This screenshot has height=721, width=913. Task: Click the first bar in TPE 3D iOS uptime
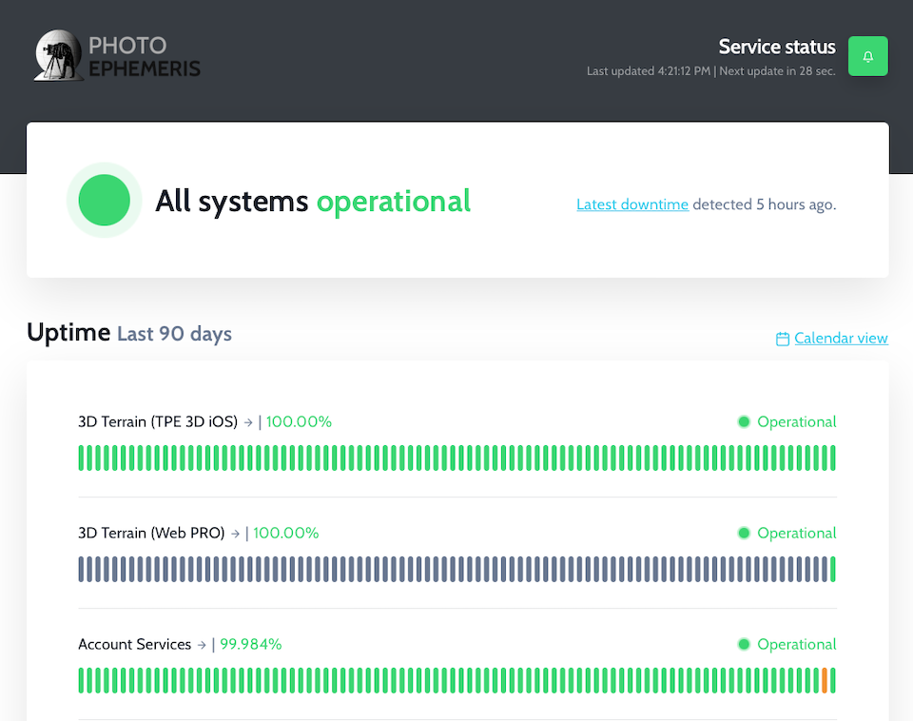pos(81,458)
